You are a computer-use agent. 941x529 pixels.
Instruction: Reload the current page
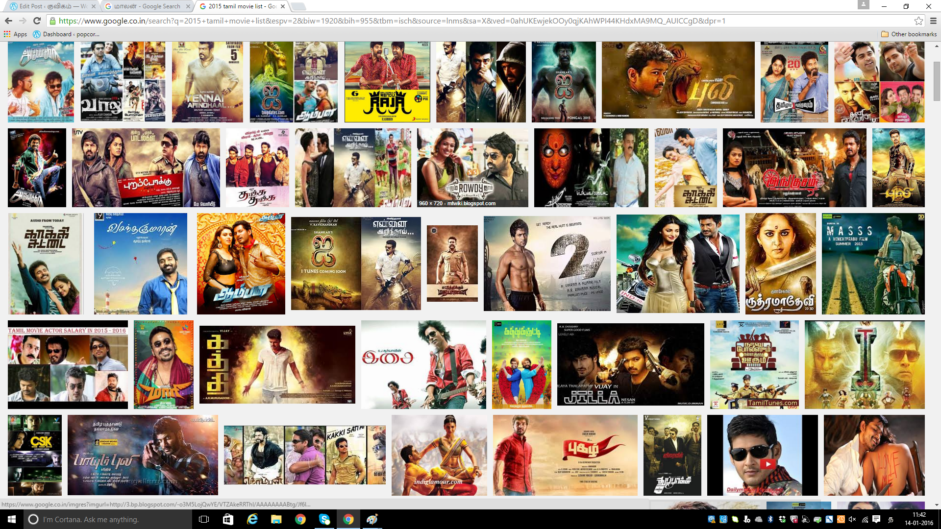(37, 21)
